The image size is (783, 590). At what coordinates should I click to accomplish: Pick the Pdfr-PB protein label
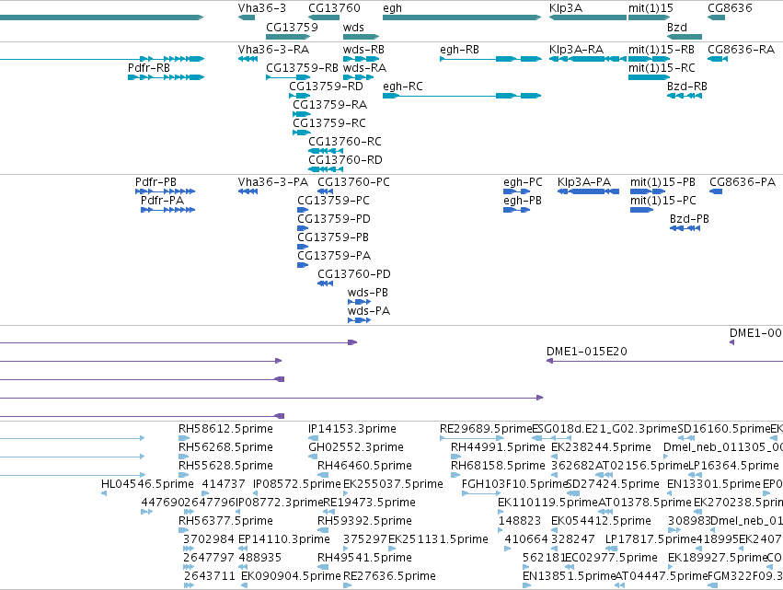pyautogui.click(x=155, y=182)
